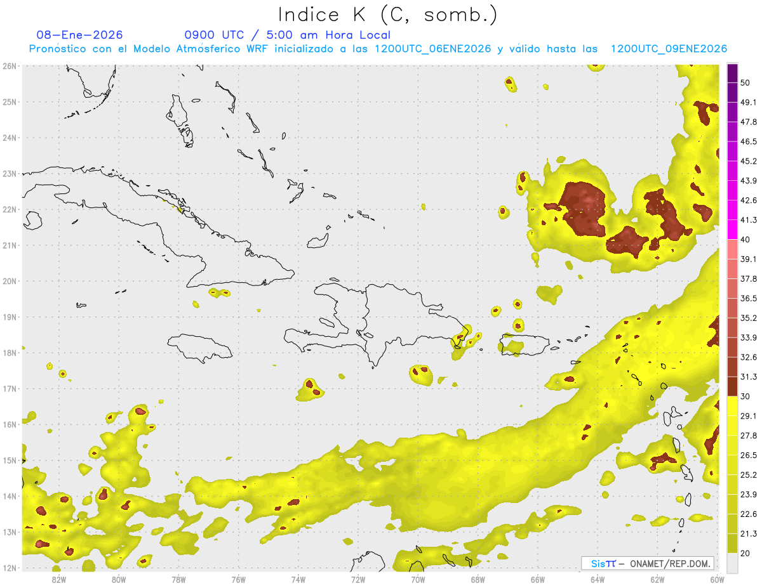Click the longitude label "74W"

[298, 579]
